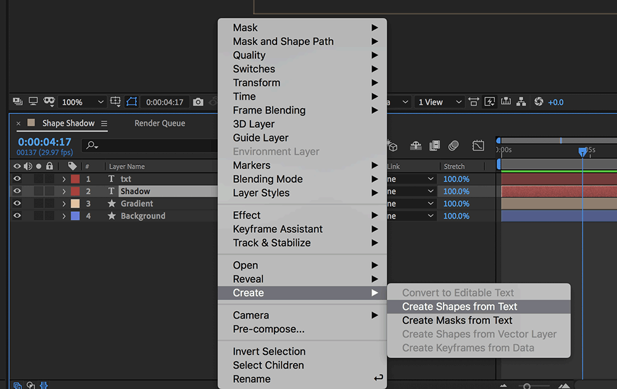Click the Fast Previews icon
Image resolution: width=617 pixels, height=389 pixels.
point(490,102)
